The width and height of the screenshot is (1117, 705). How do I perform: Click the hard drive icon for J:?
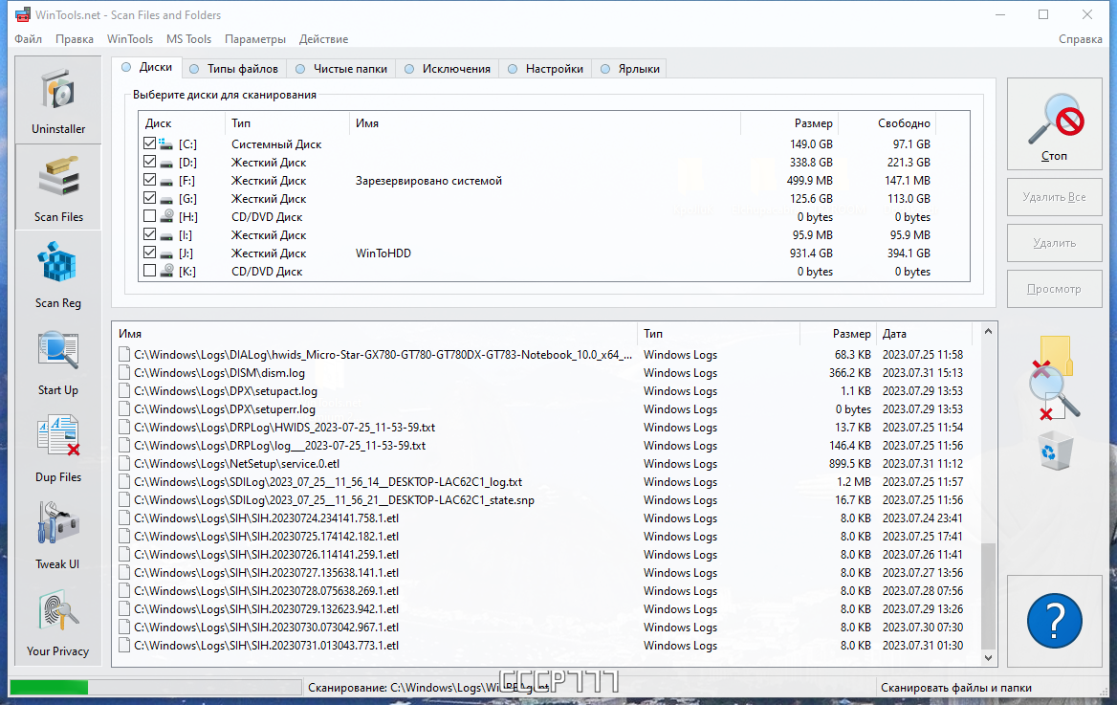(x=166, y=253)
